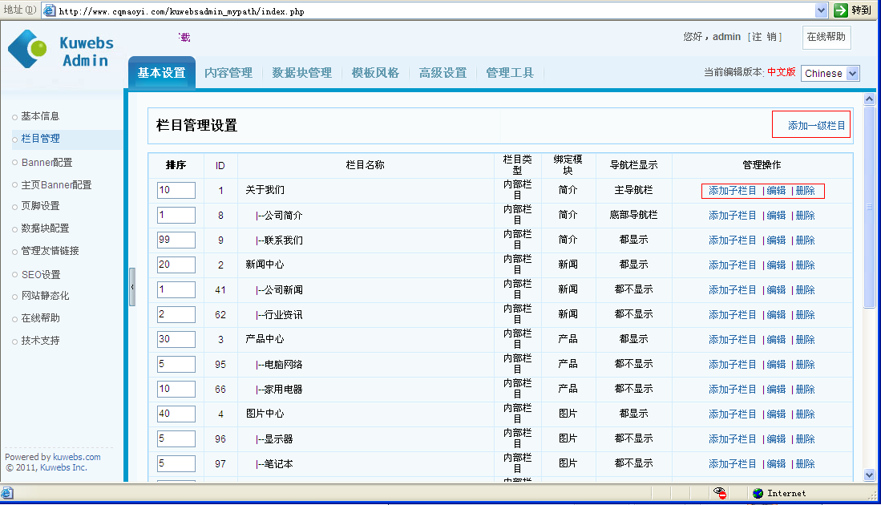Open 主页Banner配置 in the sidebar
This screenshot has height=505, width=881.
[56, 185]
